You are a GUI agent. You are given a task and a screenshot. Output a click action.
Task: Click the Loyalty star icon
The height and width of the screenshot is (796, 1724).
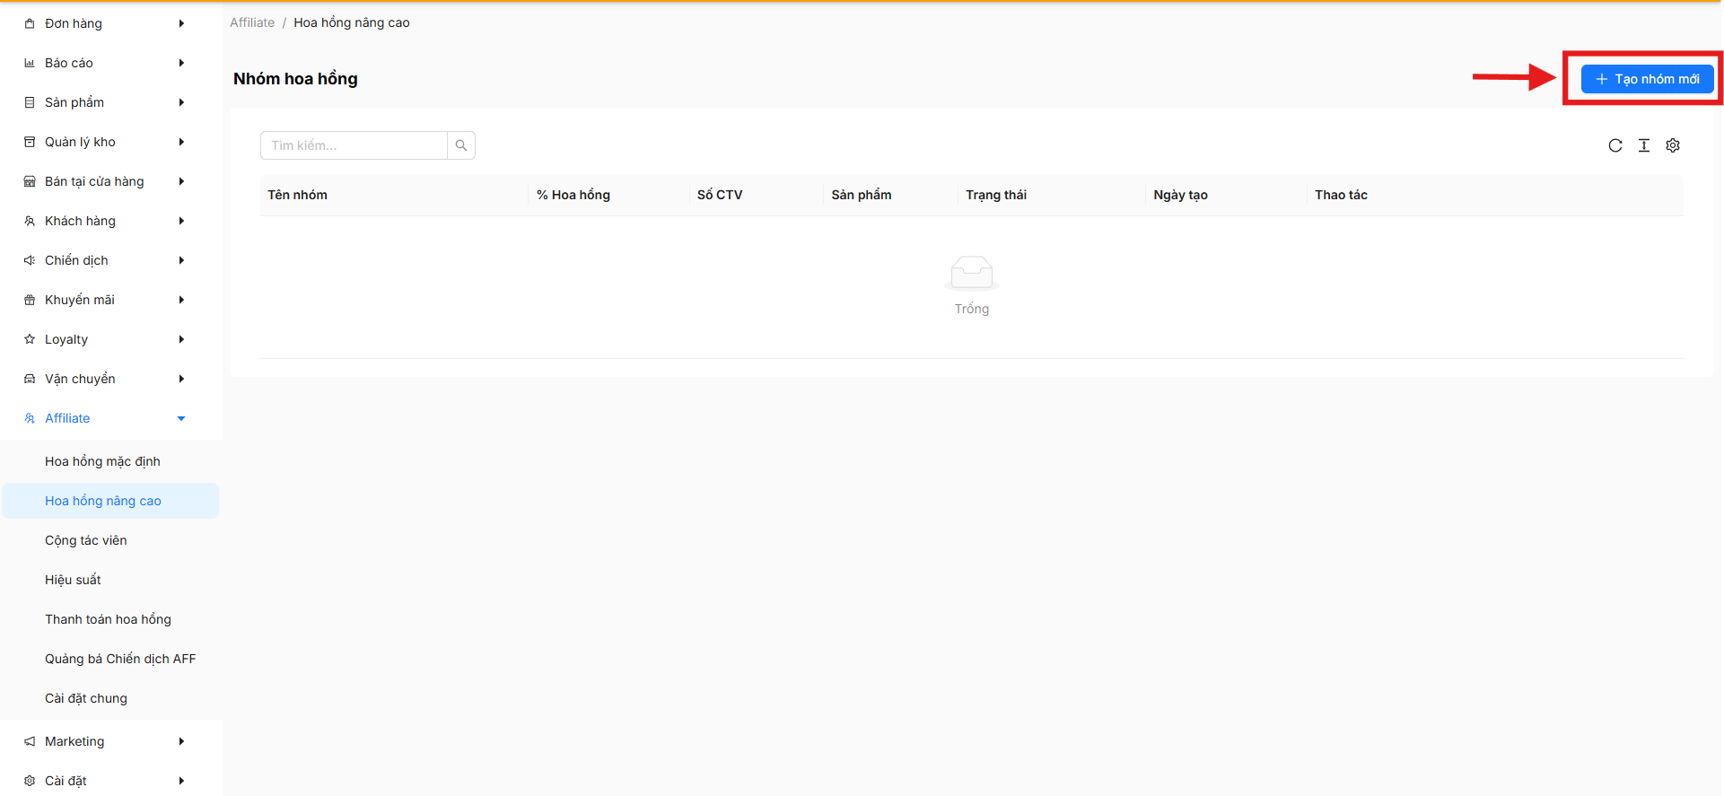click(x=30, y=339)
